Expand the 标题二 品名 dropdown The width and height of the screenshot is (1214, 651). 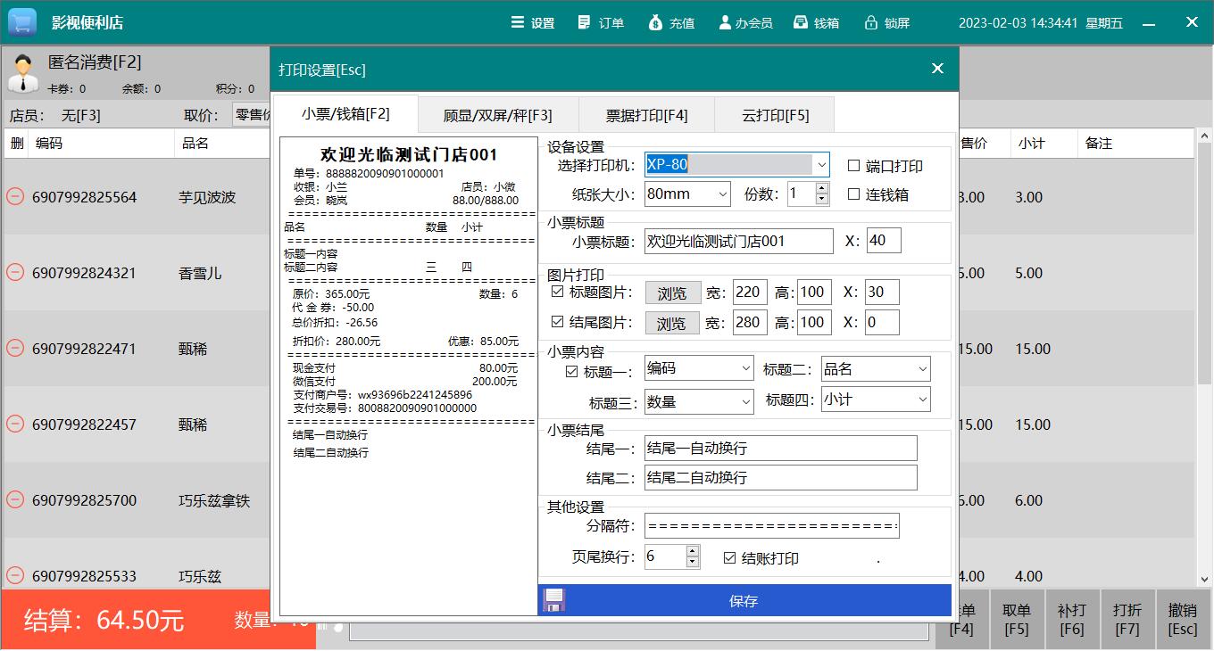tap(922, 369)
